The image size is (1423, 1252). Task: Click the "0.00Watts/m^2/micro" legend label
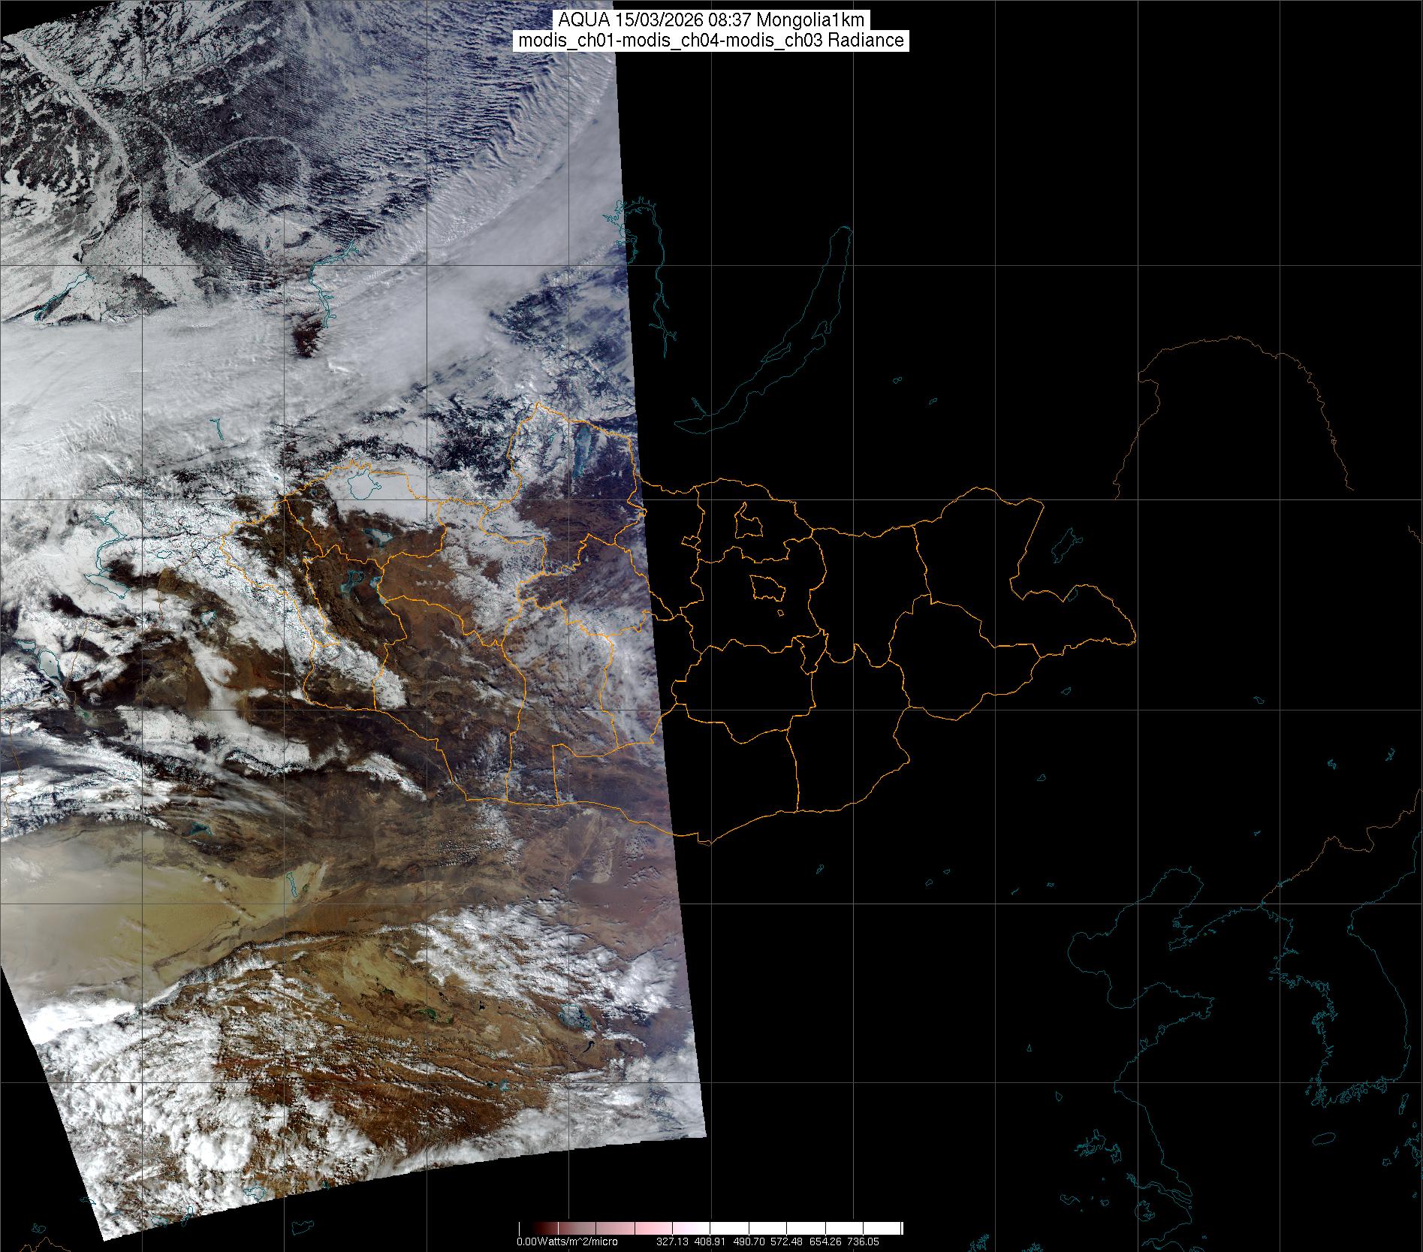(x=567, y=1241)
